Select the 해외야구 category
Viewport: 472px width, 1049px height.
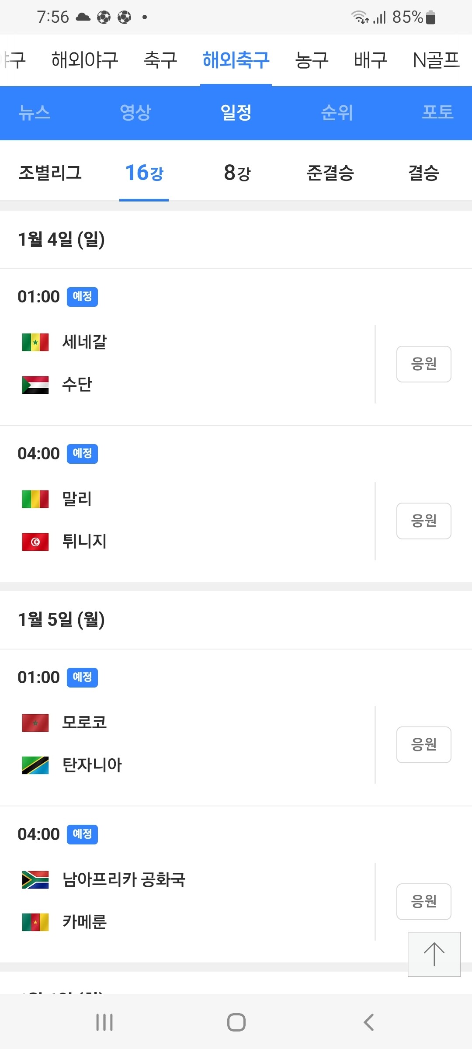tap(85, 60)
